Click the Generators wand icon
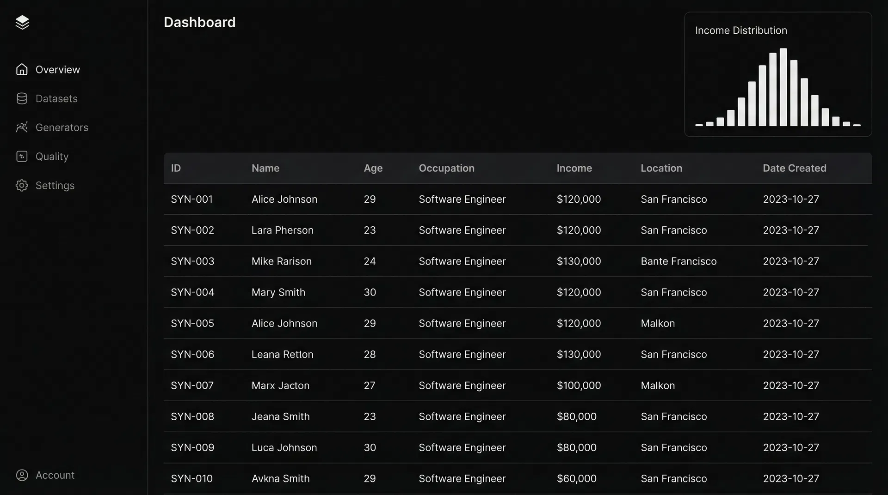Image resolution: width=888 pixels, height=495 pixels. [22, 127]
